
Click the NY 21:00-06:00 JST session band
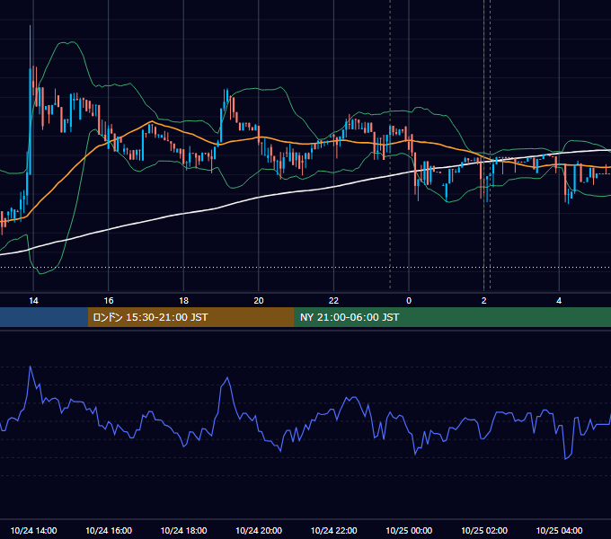452,317
